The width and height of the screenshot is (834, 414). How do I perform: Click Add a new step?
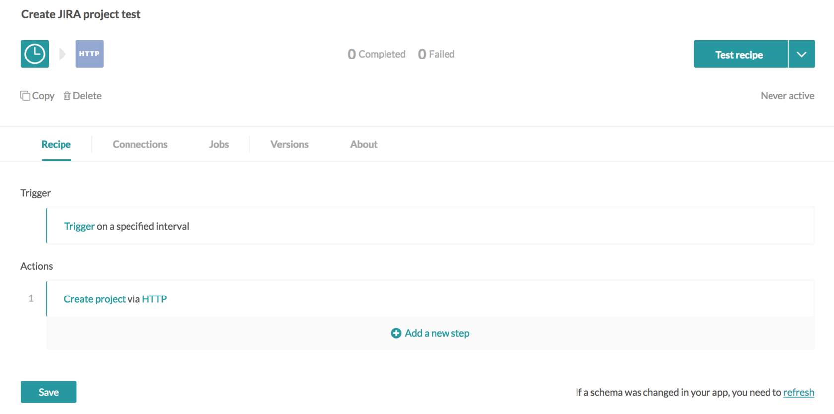point(437,333)
